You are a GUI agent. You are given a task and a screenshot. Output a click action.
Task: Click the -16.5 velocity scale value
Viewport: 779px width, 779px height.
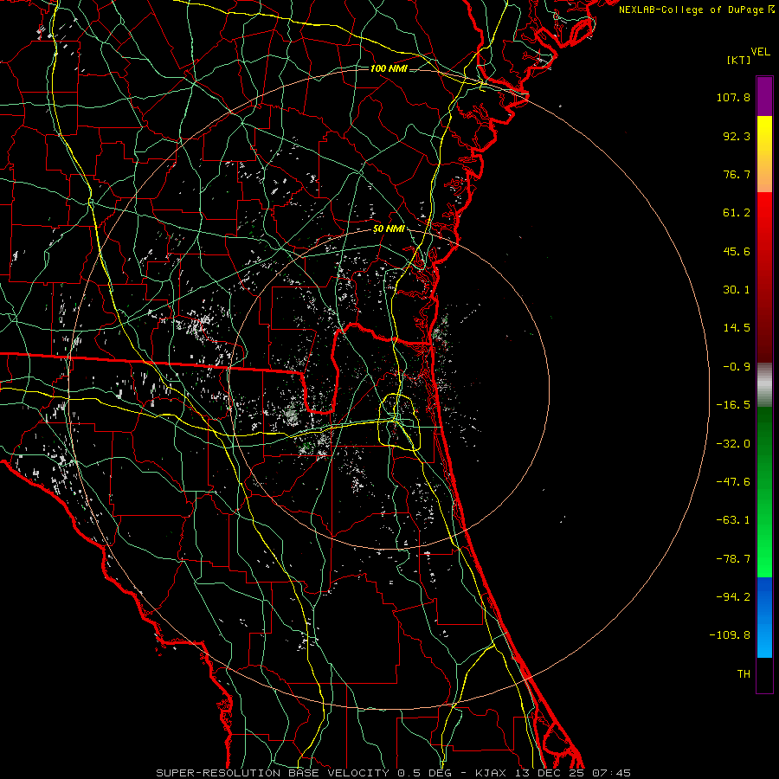click(733, 405)
